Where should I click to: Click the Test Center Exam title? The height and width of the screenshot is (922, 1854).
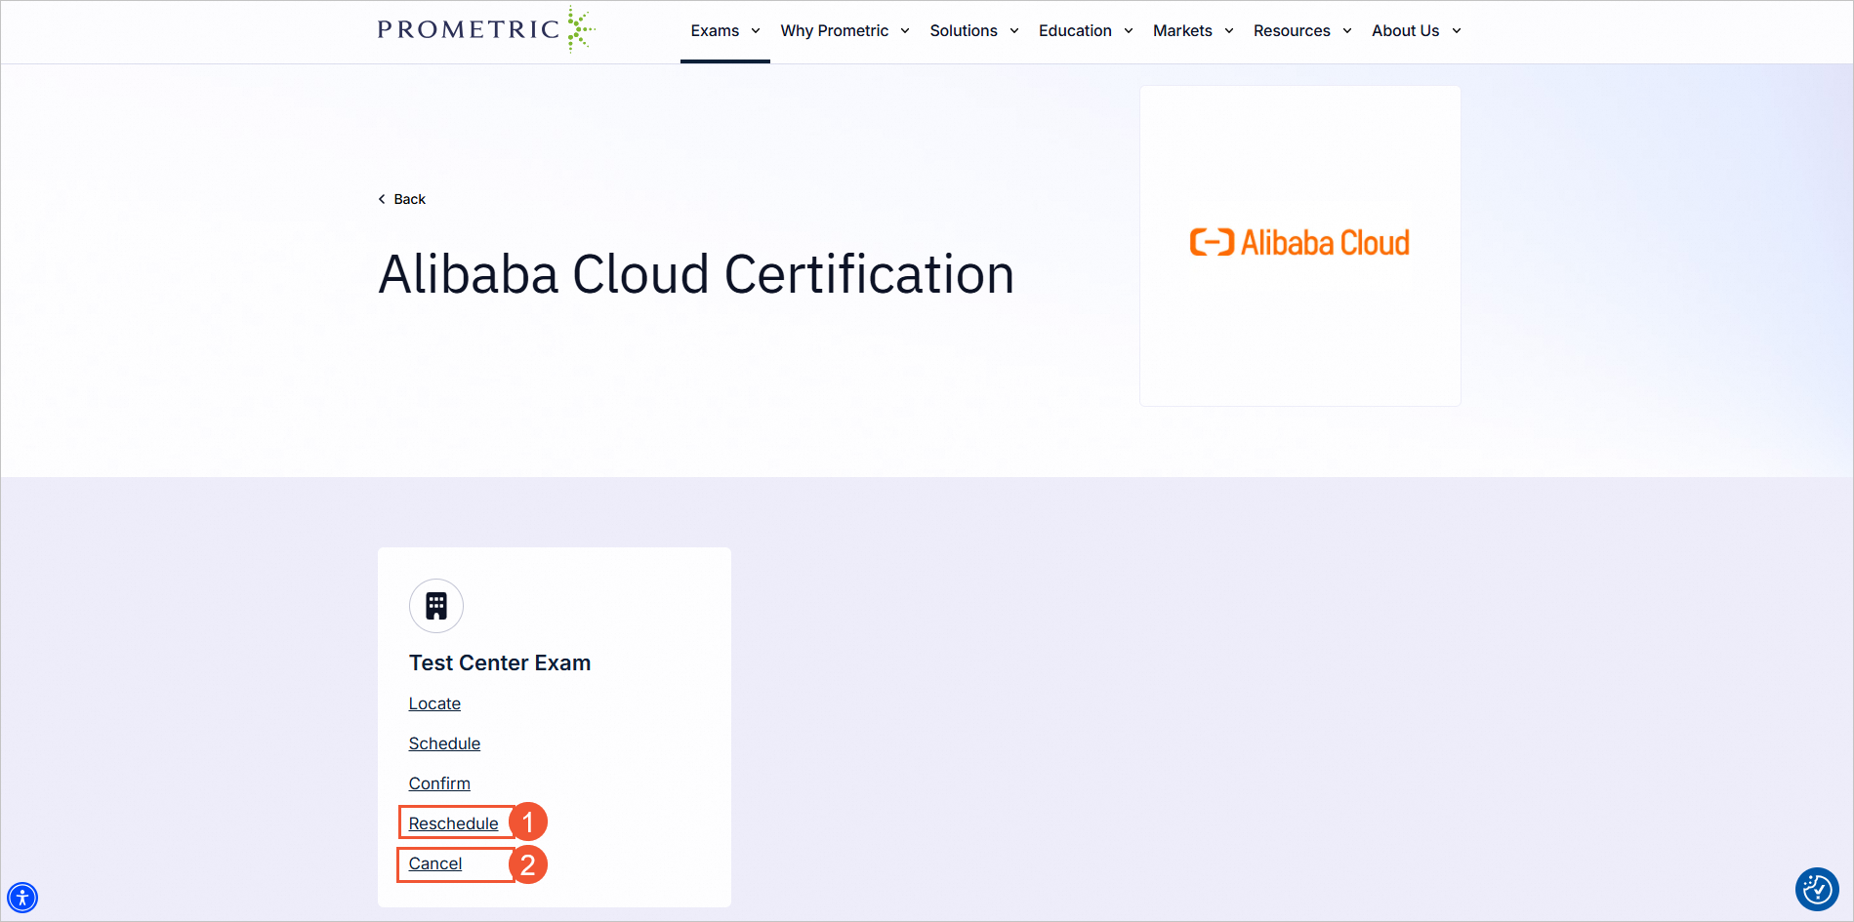(500, 662)
